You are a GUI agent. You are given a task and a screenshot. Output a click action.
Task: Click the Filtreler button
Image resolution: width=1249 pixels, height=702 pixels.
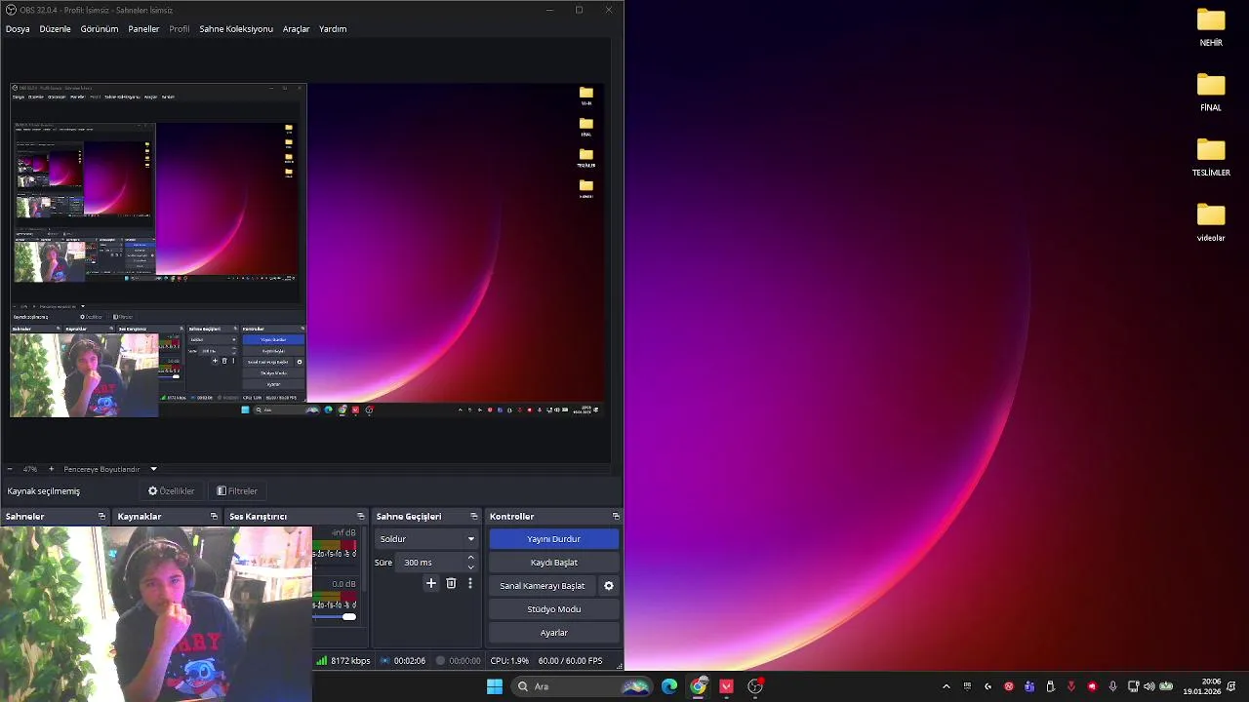click(x=237, y=491)
